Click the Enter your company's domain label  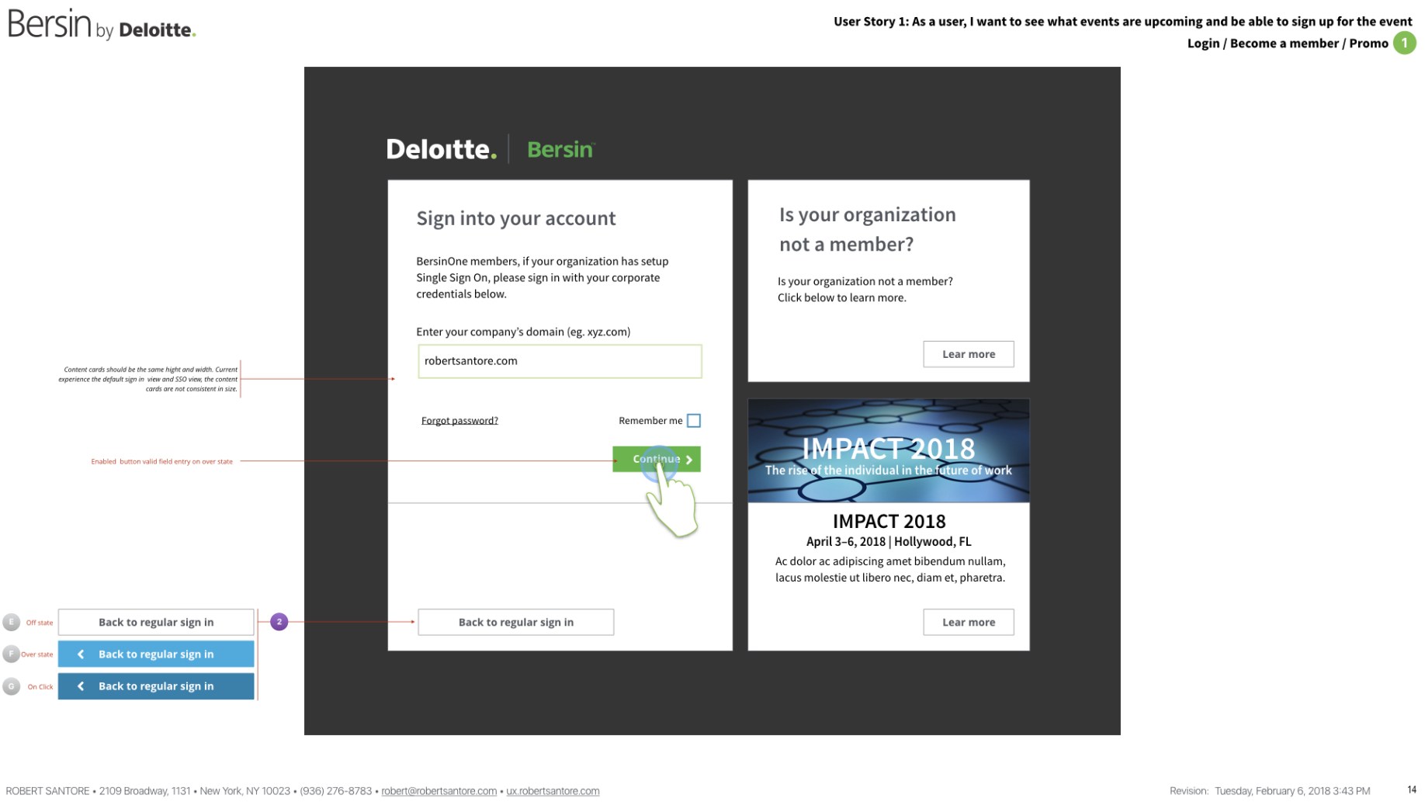tap(523, 332)
